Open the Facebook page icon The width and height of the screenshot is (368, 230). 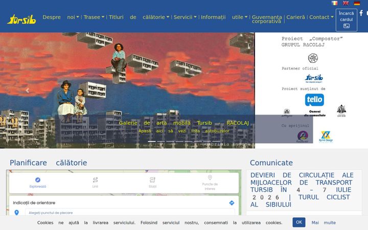click(361, 13)
